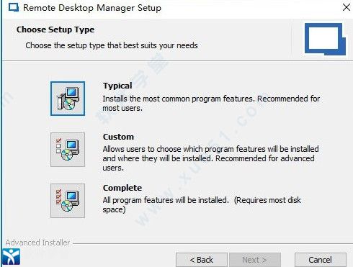Click the 'All program features will be installed' text
Screen dimensions: 353x267
202,205
